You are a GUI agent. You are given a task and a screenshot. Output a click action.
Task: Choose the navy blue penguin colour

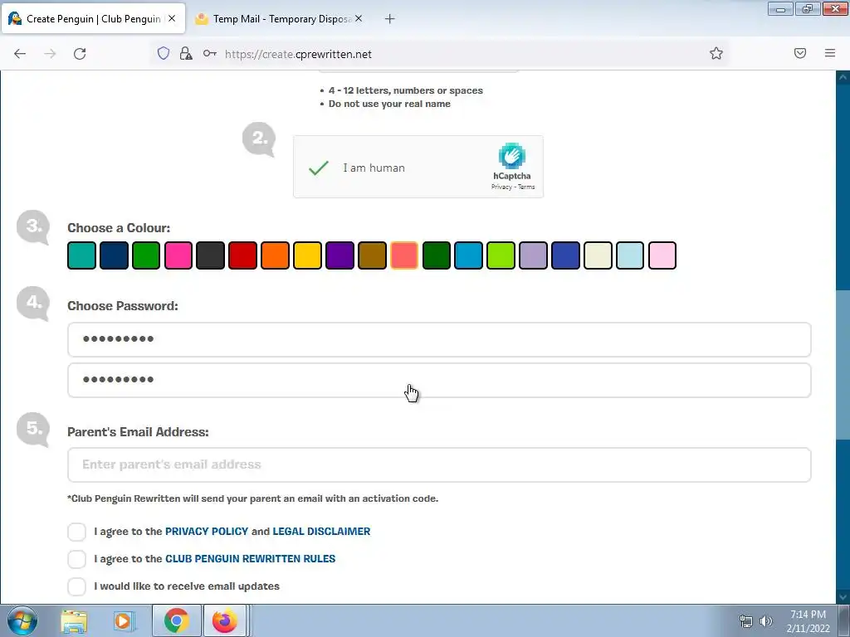point(114,255)
